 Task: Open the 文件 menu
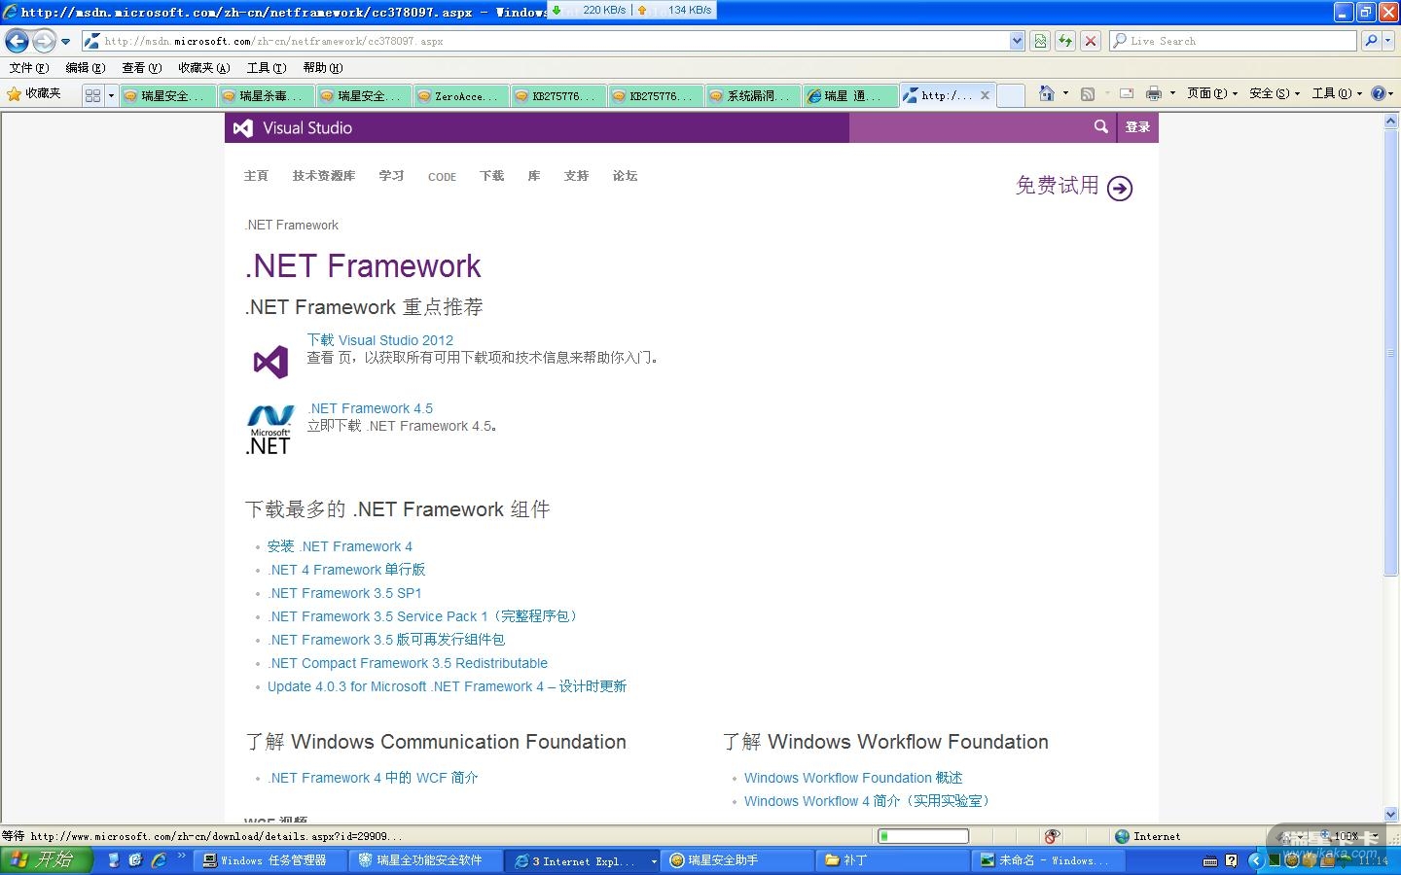click(x=28, y=68)
